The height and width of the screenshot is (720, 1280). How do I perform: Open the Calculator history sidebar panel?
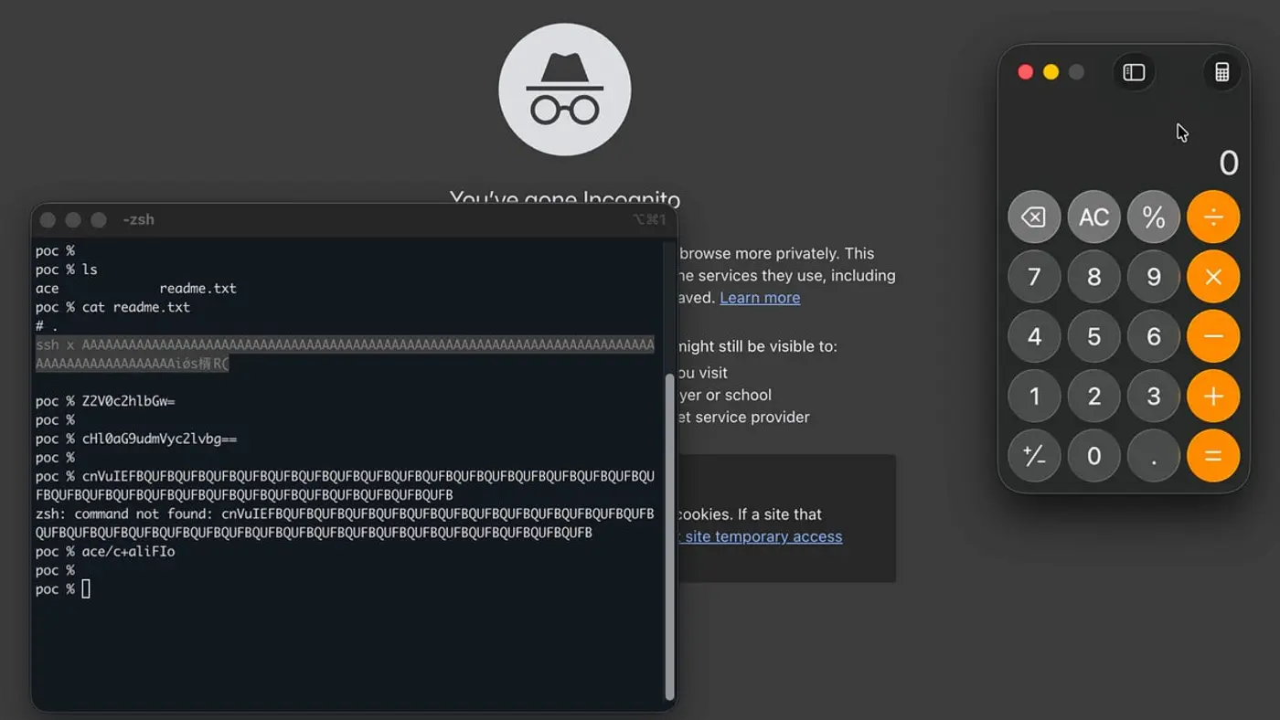click(1134, 71)
